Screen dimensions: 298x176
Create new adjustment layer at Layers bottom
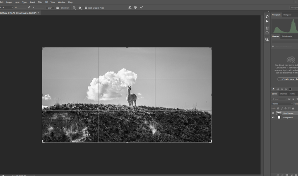click(291, 175)
